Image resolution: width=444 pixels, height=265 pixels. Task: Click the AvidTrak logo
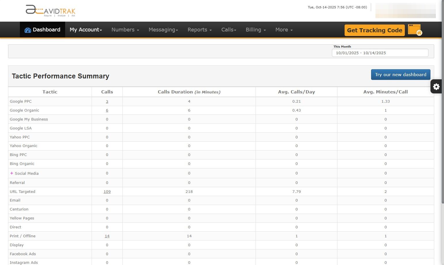(x=50, y=10)
